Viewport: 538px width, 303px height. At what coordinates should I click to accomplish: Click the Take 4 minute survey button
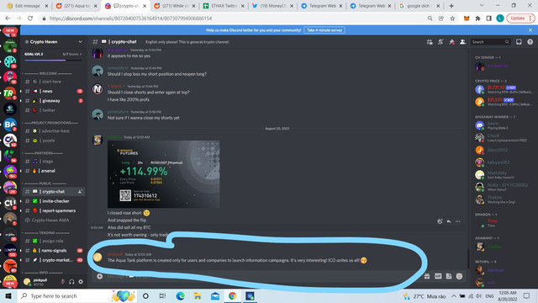324,30
